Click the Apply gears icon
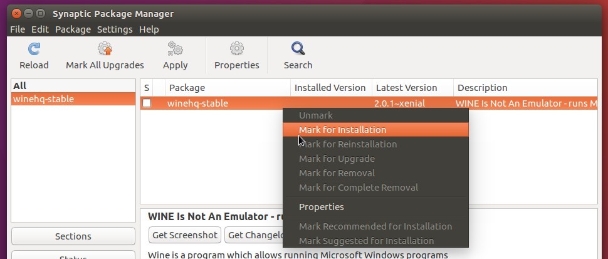 (176, 49)
